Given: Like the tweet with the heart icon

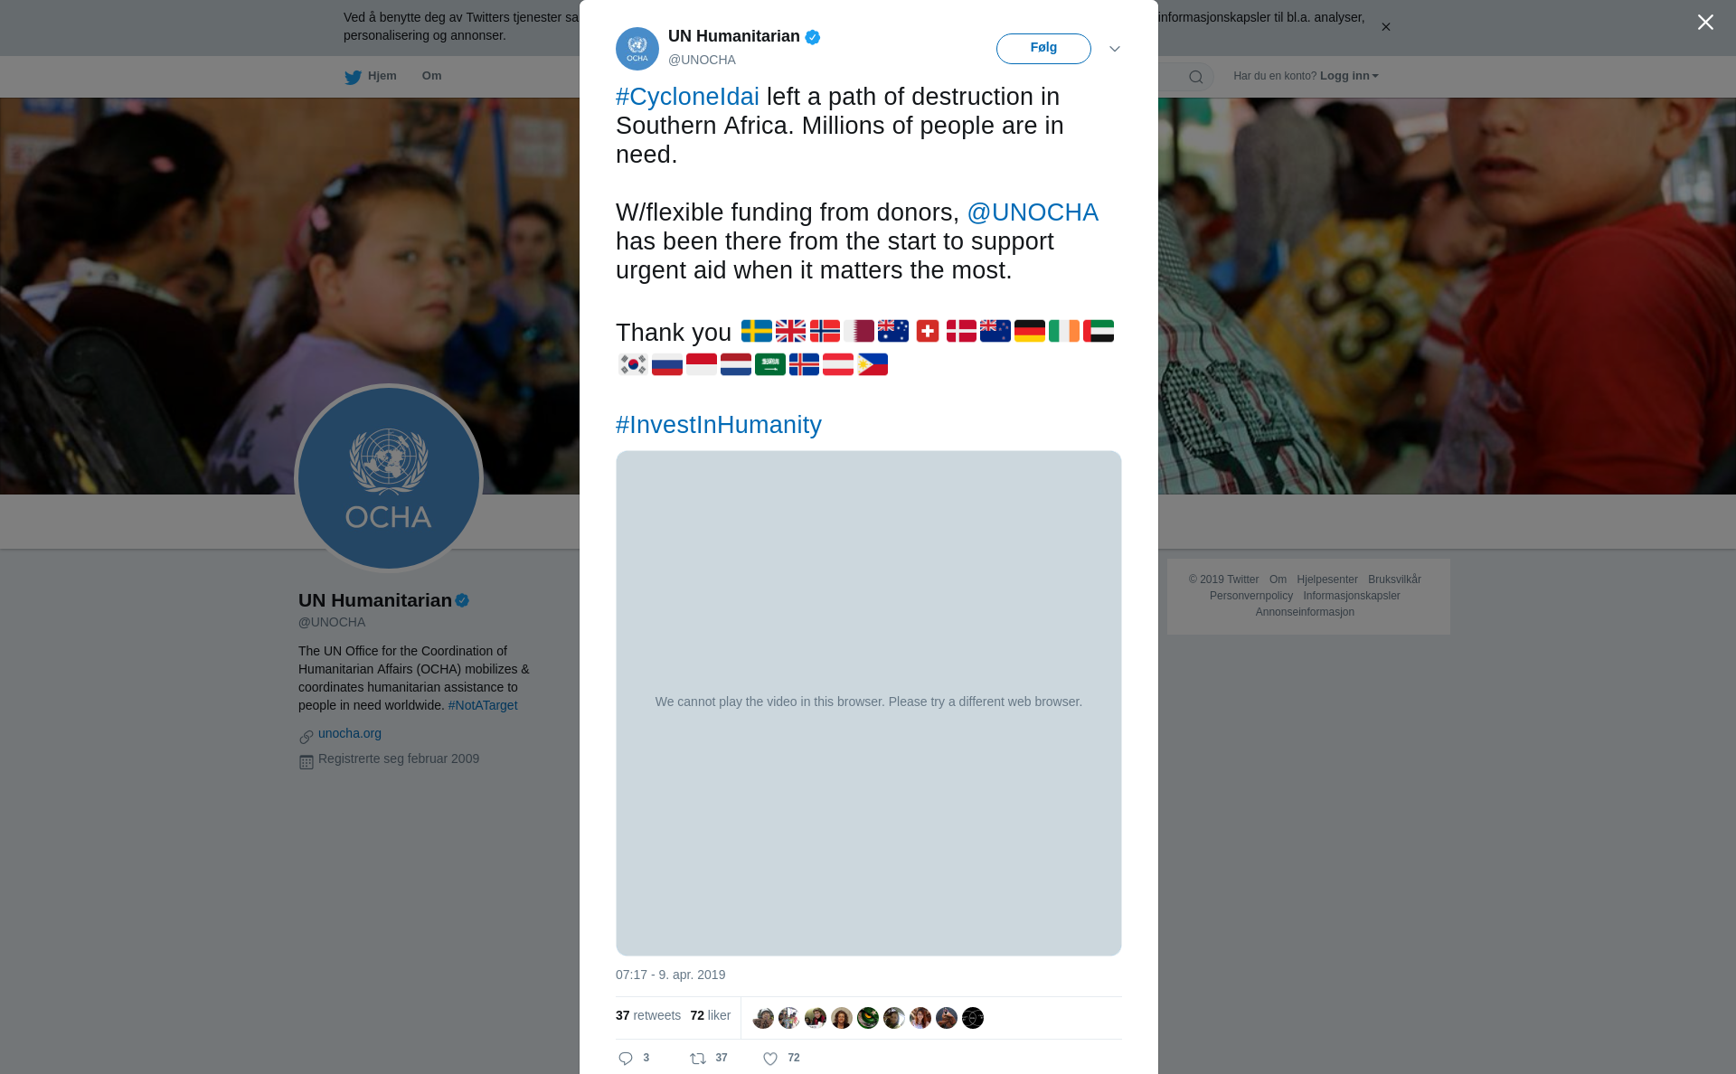Looking at the screenshot, I should pos(770,1059).
